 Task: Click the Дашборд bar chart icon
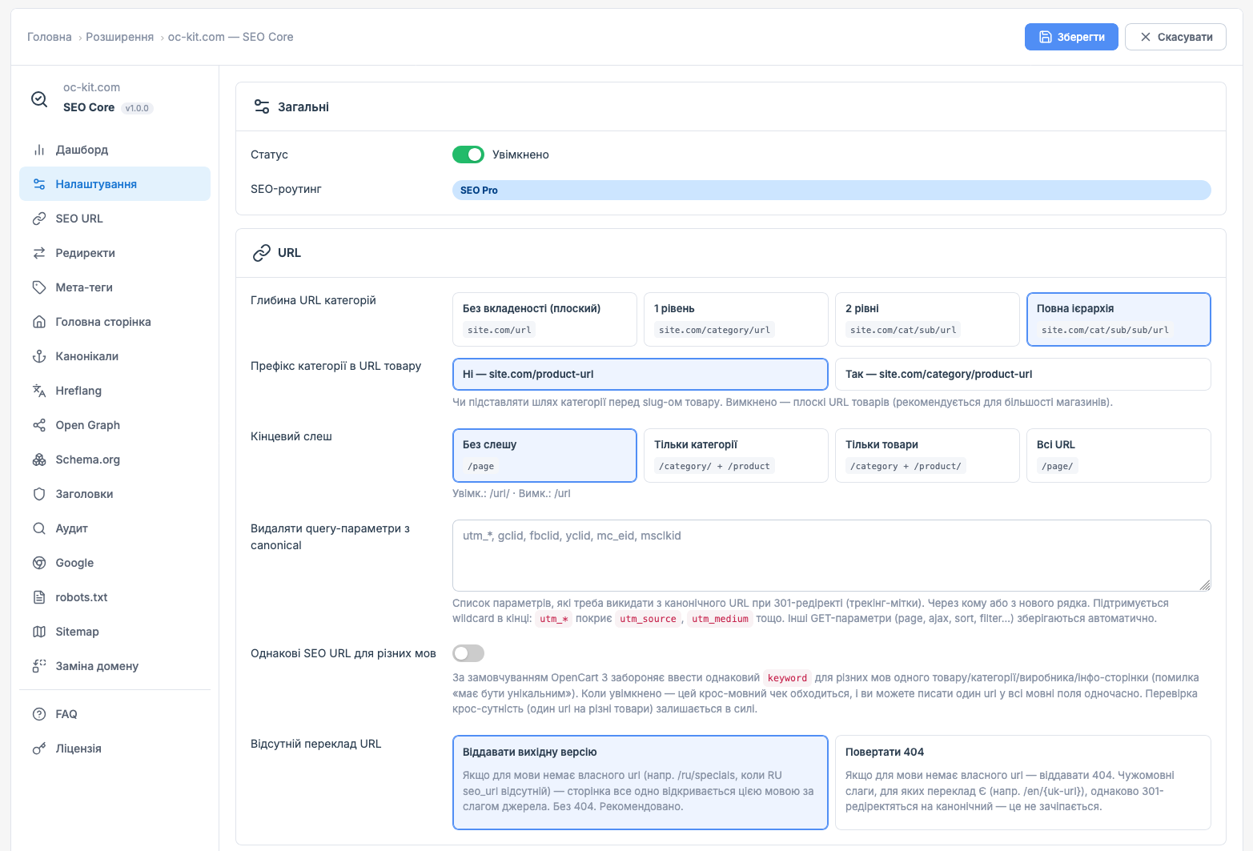pos(39,150)
